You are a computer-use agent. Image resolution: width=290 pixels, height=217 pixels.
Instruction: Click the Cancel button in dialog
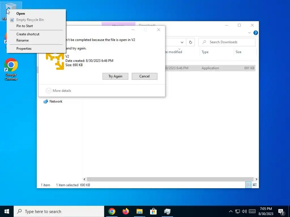point(144,76)
